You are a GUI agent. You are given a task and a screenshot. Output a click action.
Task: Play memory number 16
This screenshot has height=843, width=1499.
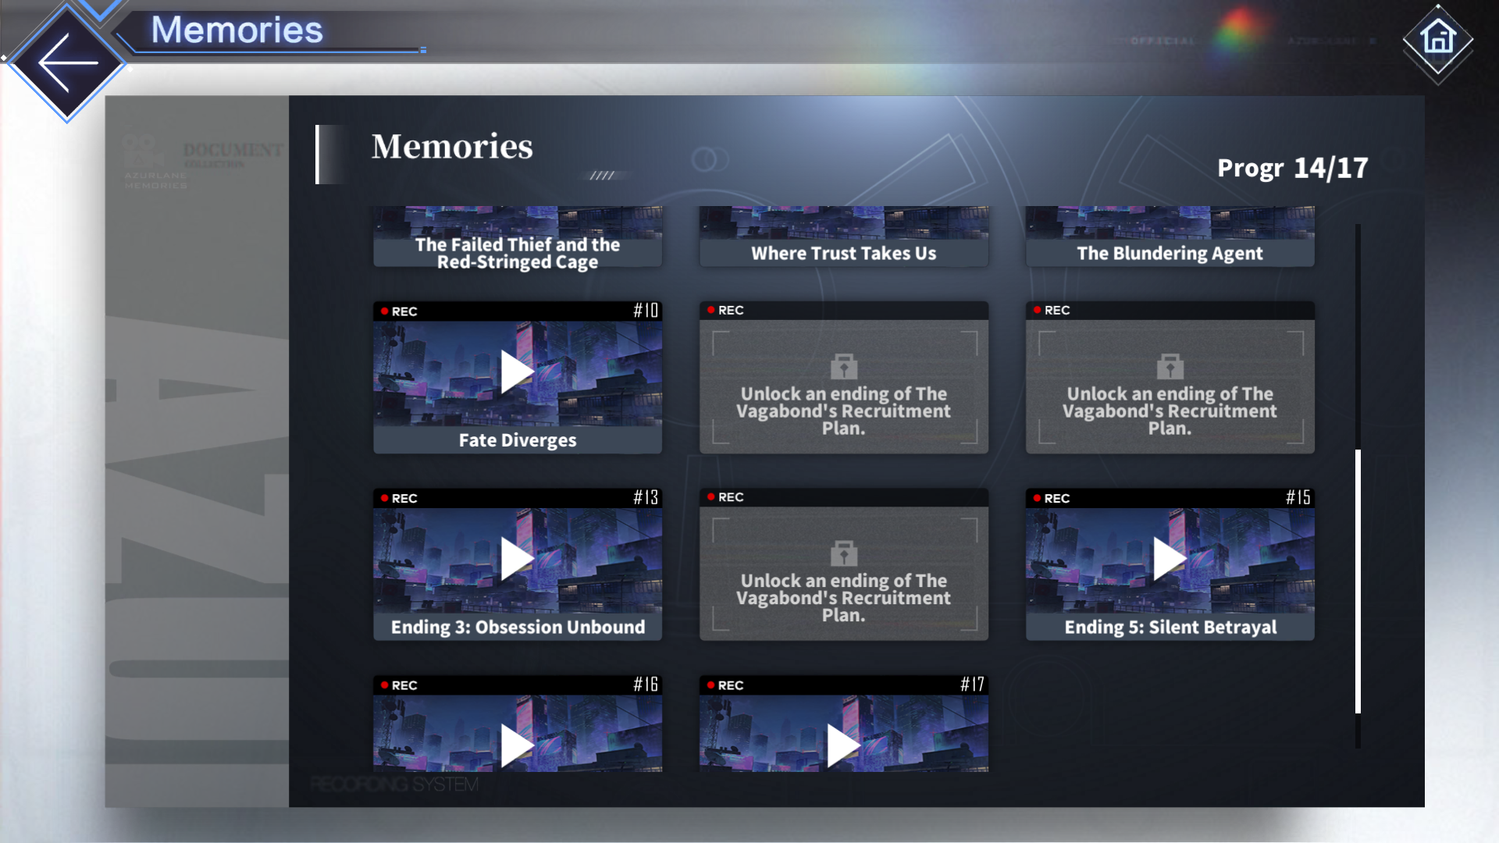click(x=517, y=745)
